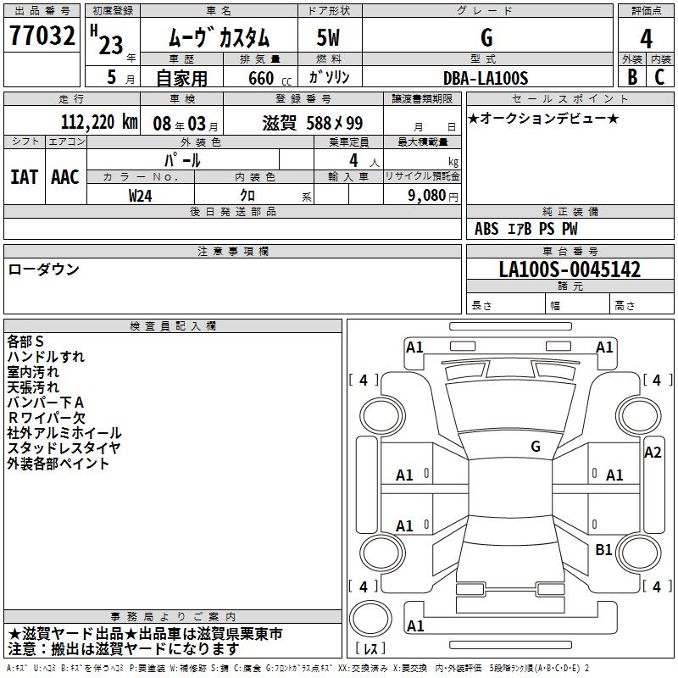This screenshot has height=678, width=678.
Task: Click mileage 112,220 km
Action: [99, 122]
